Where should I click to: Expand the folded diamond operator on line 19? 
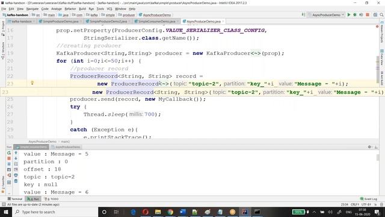pyautogui.click(x=256, y=53)
